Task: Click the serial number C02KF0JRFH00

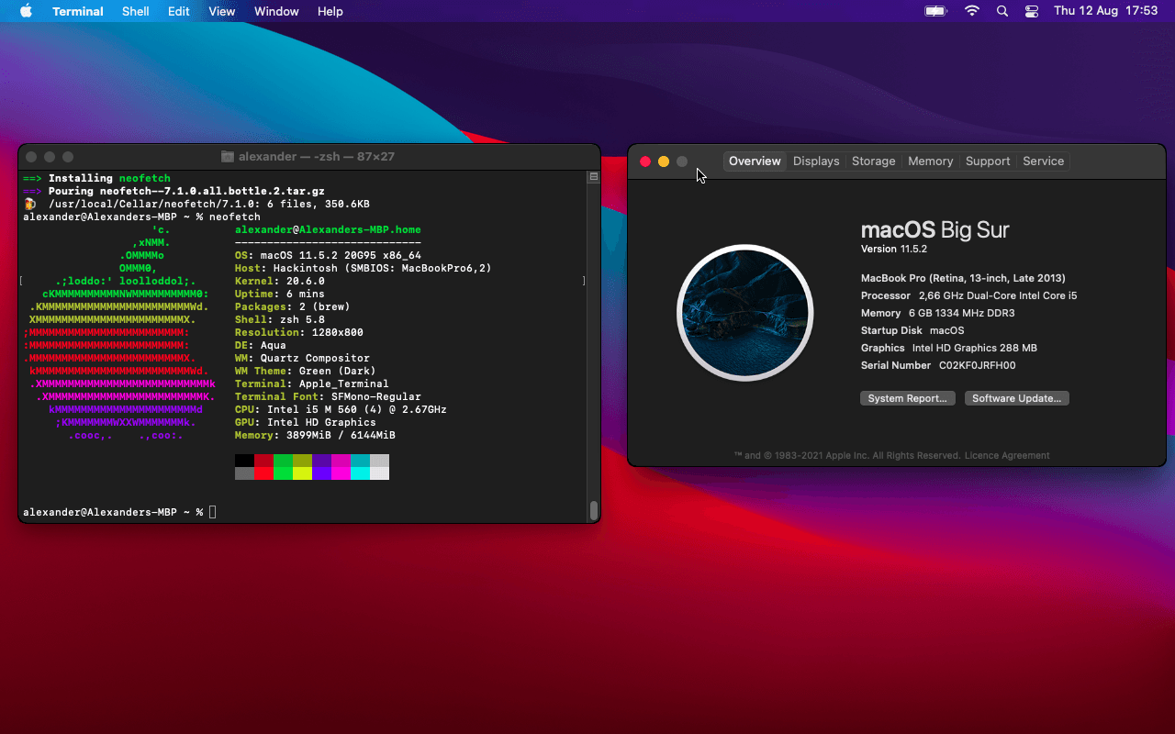Action: coord(977,365)
